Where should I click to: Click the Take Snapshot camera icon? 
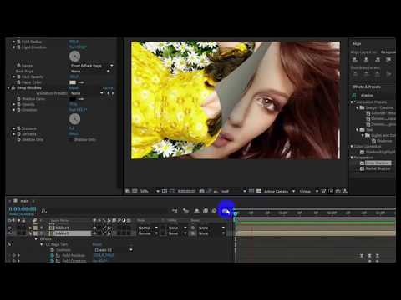202,191
